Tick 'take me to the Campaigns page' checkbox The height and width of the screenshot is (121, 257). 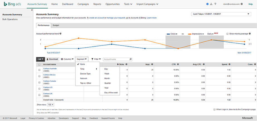tap(214, 110)
